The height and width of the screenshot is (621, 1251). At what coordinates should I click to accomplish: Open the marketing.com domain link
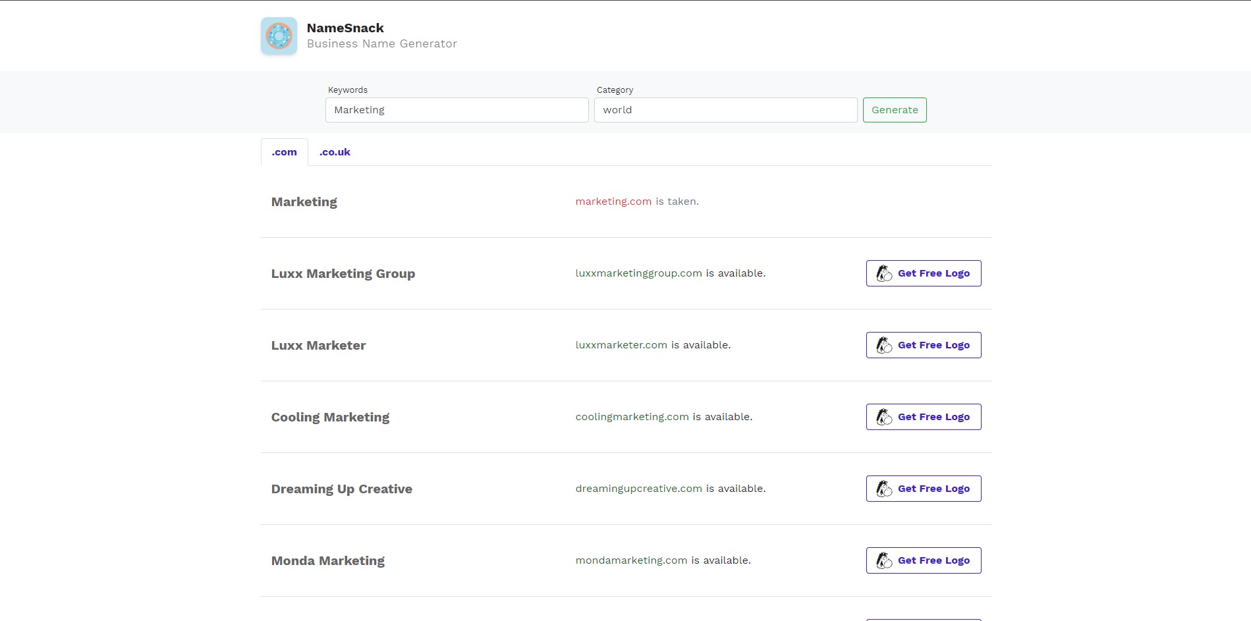coord(613,202)
